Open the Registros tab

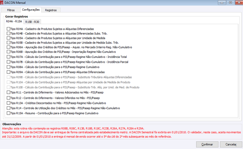coord(51,10)
